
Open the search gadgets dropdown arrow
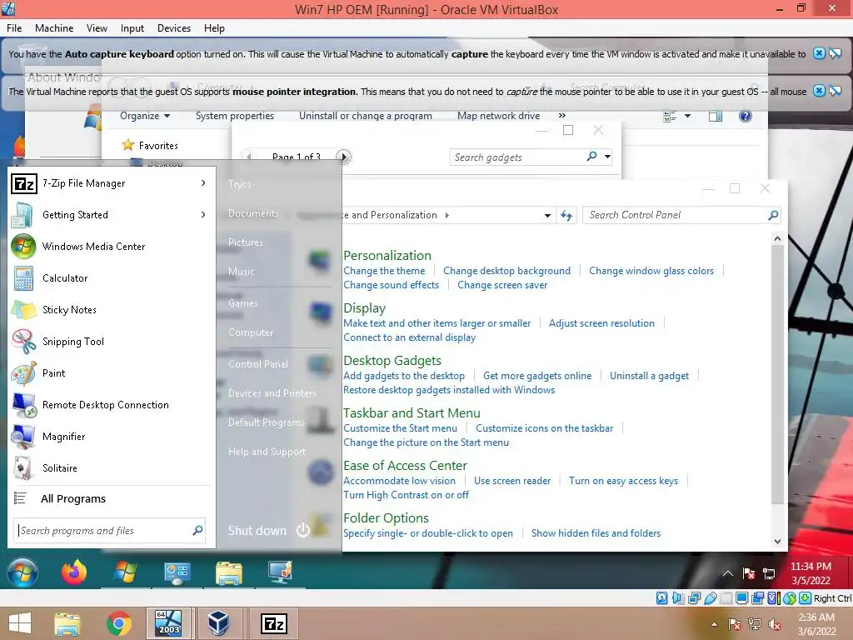coord(607,157)
